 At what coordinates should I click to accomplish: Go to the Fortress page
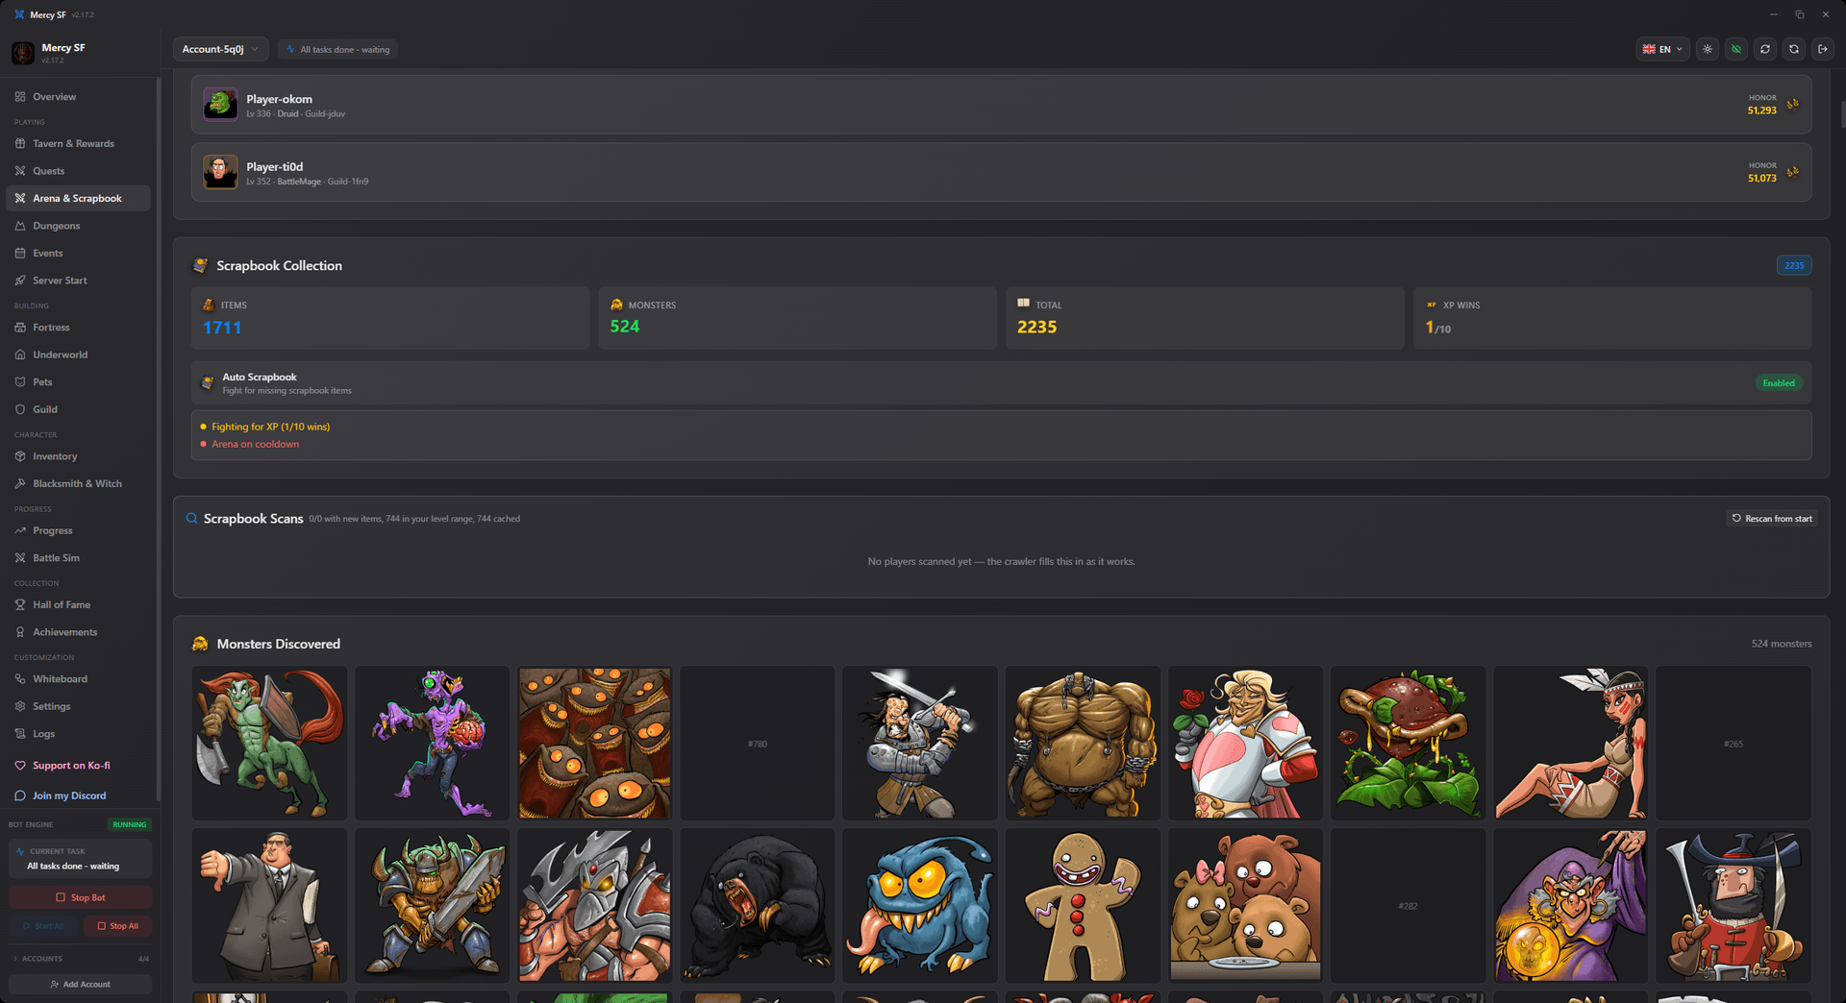(78, 328)
